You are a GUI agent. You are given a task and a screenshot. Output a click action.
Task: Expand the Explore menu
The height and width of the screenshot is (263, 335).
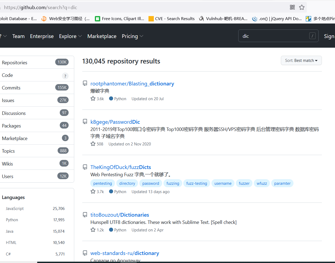[70, 36]
